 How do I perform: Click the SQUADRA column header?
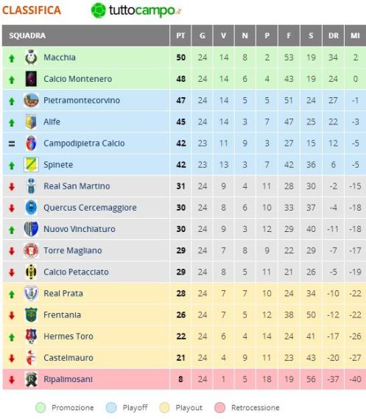click(27, 35)
